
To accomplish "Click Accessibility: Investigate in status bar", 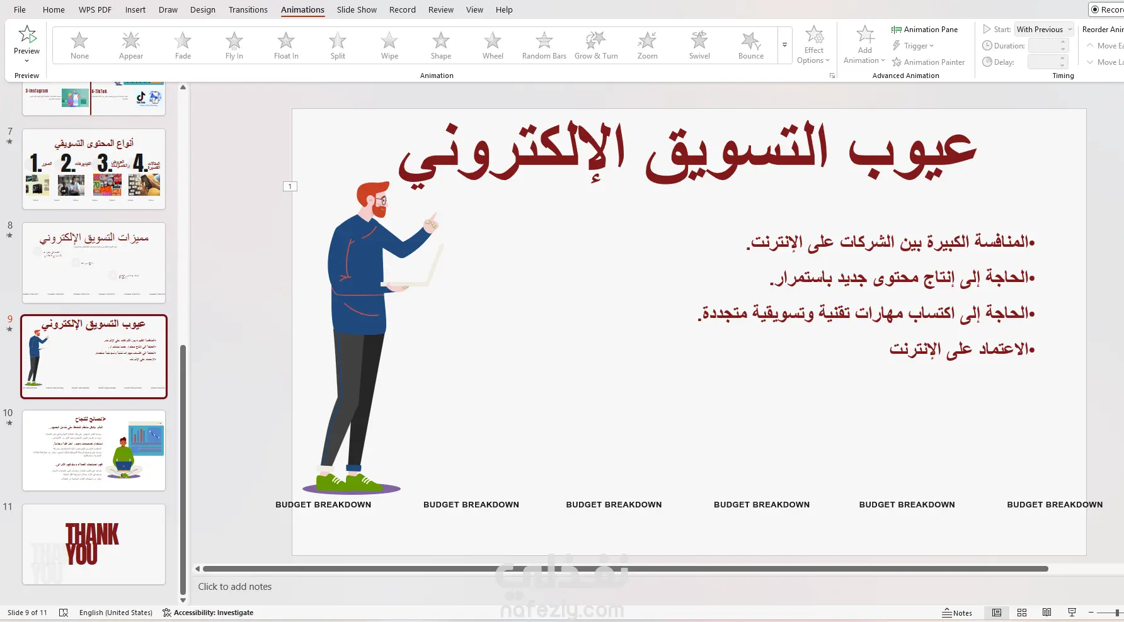I will [x=208, y=613].
